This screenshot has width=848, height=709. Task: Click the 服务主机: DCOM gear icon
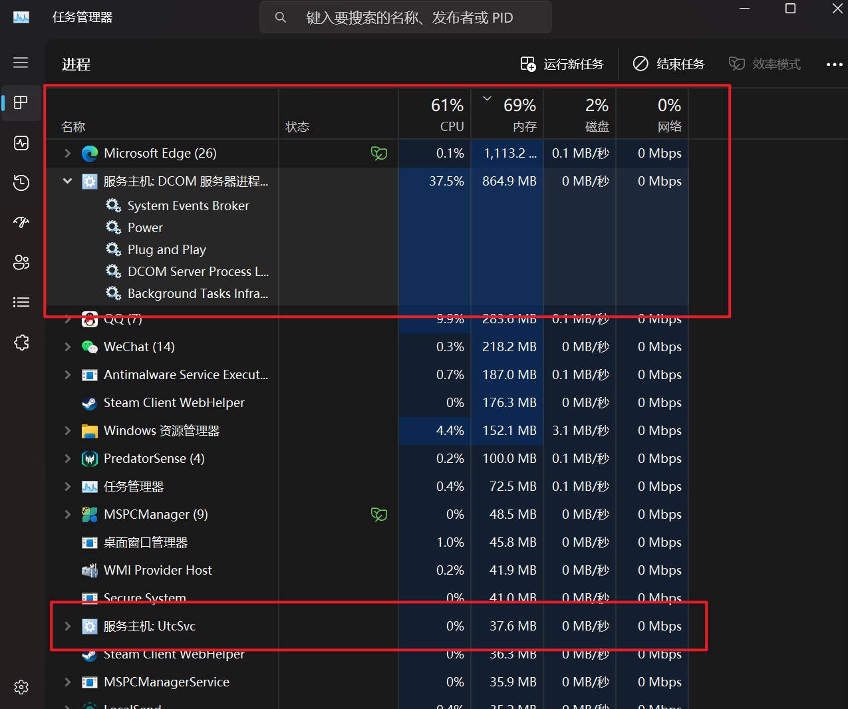pyautogui.click(x=90, y=182)
